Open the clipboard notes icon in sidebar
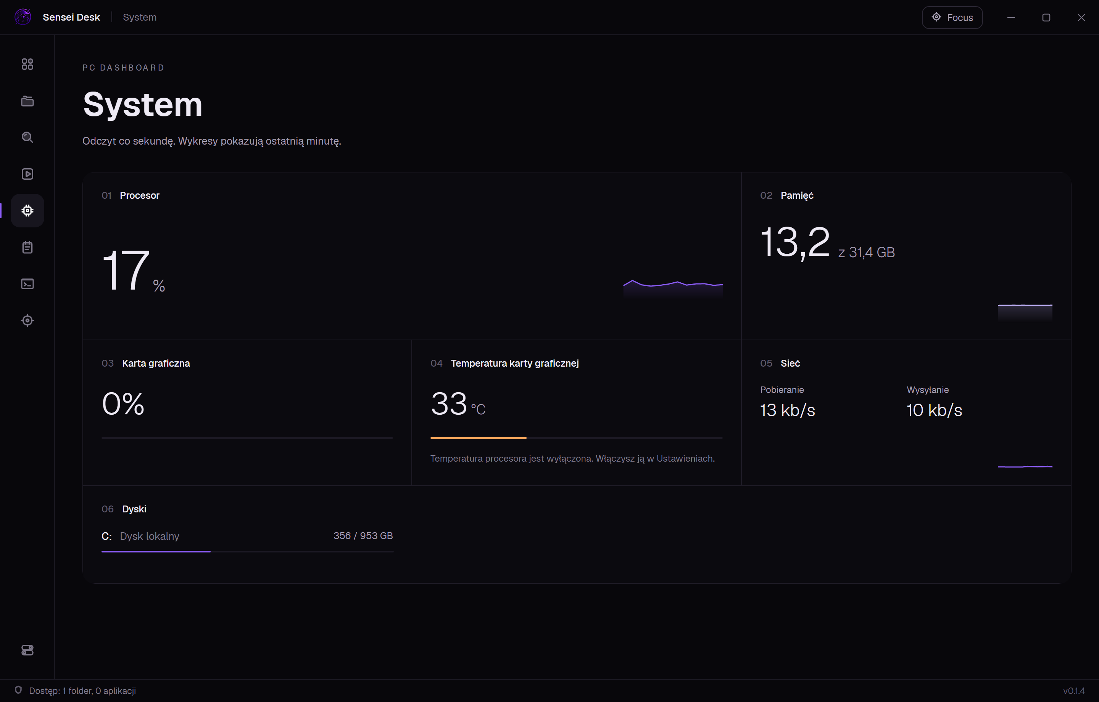The image size is (1099, 702). pos(27,247)
